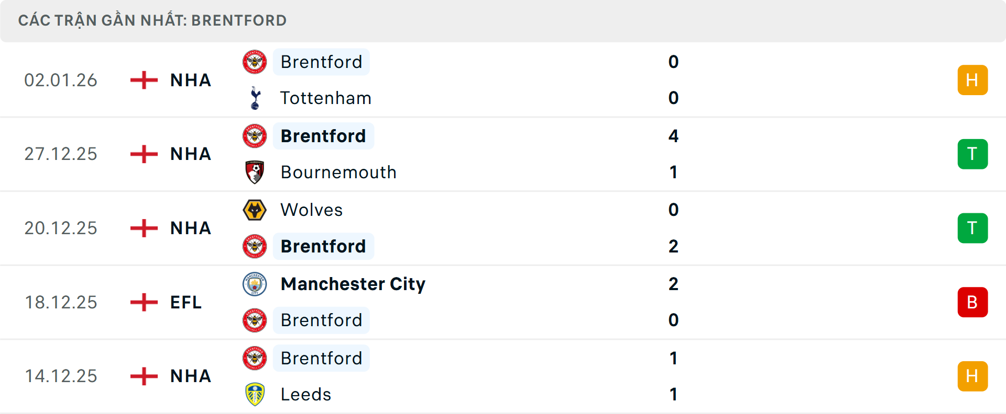This screenshot has height=414, width=1006.
Task: Toggle the red B badge for City defeat
Action: coord(972,302)
